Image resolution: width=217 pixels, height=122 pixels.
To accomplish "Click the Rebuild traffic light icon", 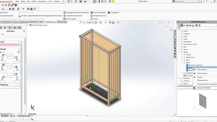I will click(x=99, y=1).
